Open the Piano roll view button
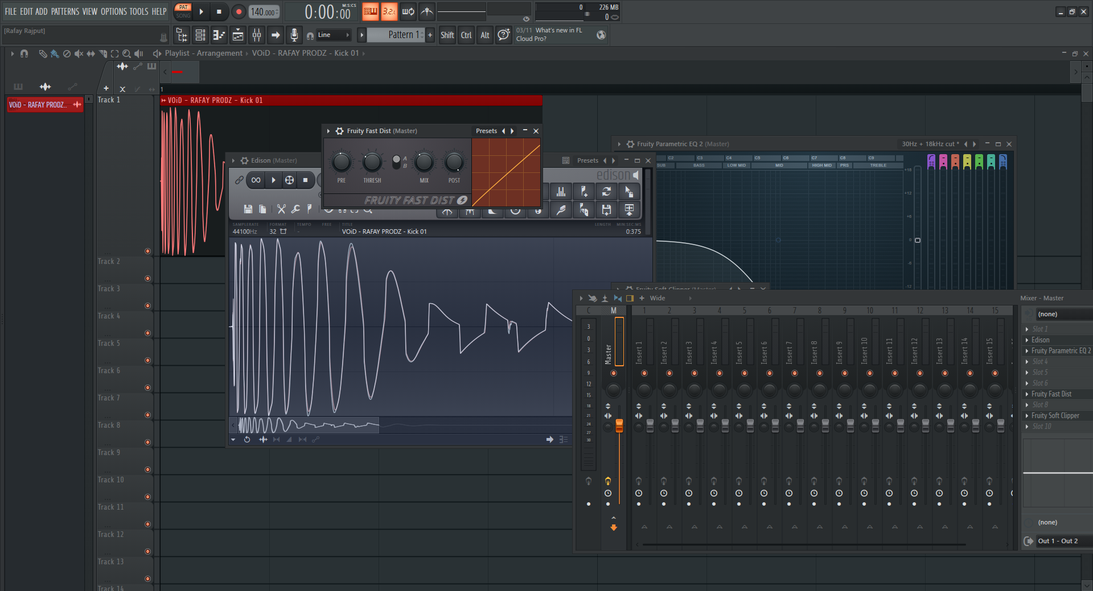 (219, 35)
